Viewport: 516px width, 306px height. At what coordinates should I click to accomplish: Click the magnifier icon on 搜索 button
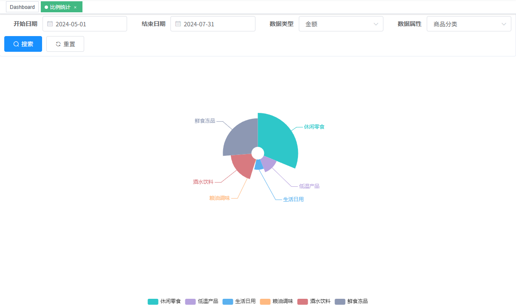(16, 44)
